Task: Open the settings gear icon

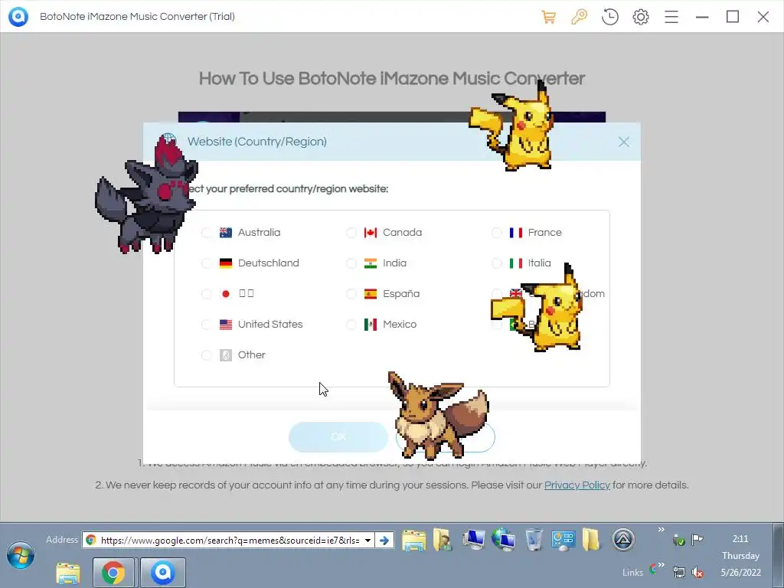Action: (641, 17)
